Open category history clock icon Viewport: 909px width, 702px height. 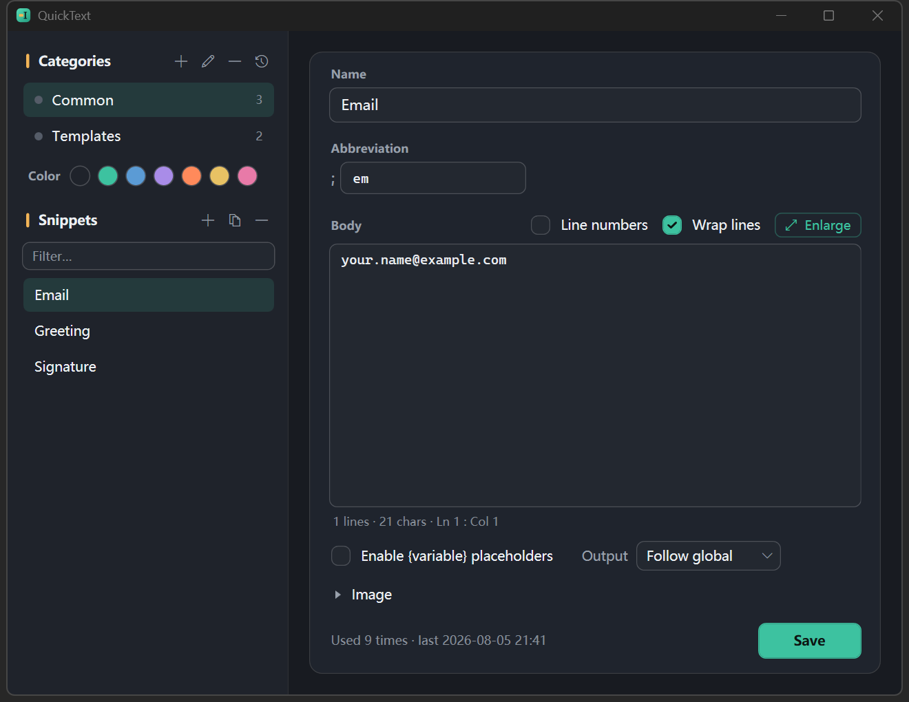(x=262, y=61)
